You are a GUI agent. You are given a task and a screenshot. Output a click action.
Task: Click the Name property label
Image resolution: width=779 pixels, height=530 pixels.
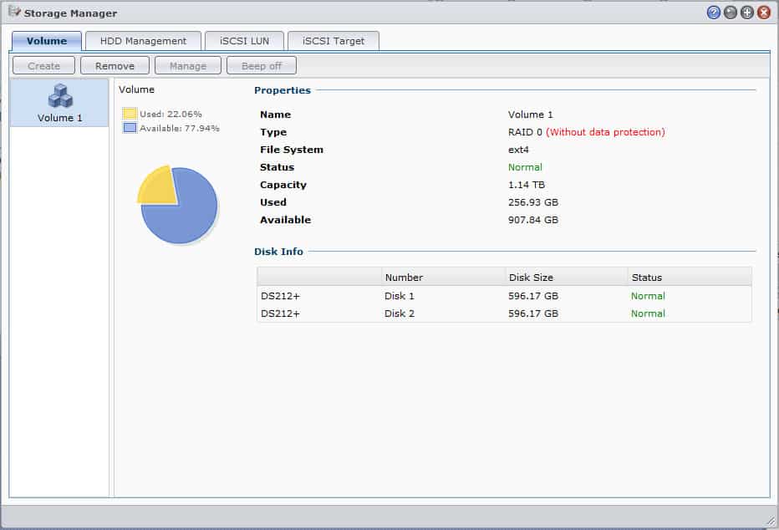(x=275, y=115)
